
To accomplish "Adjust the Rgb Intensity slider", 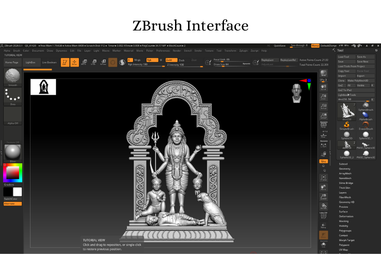I will (146, 65).
